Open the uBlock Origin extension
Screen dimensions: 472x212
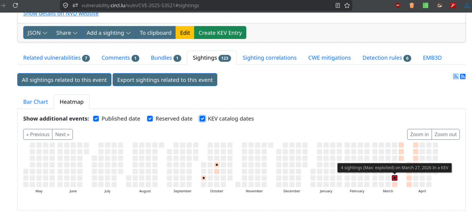(x=398, y=5)
